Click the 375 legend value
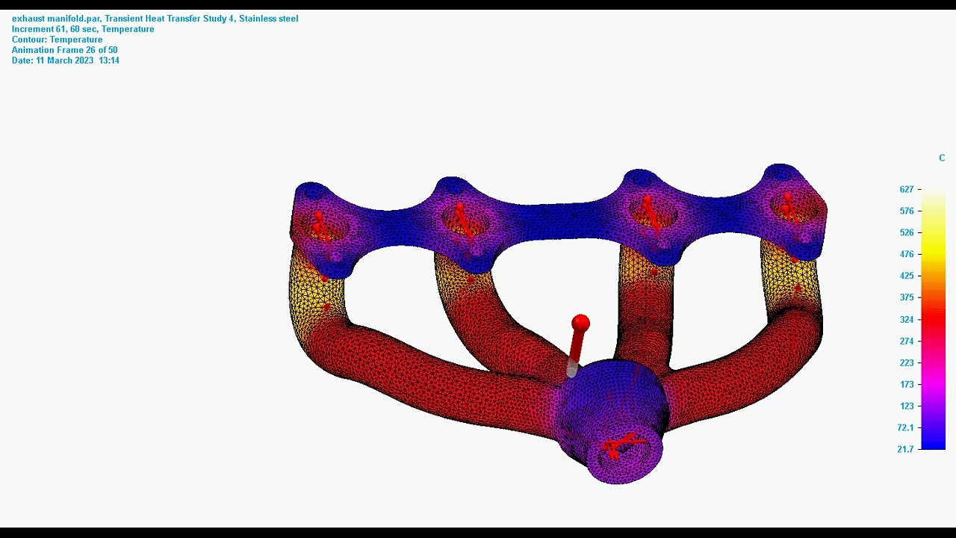 point(907,297)
